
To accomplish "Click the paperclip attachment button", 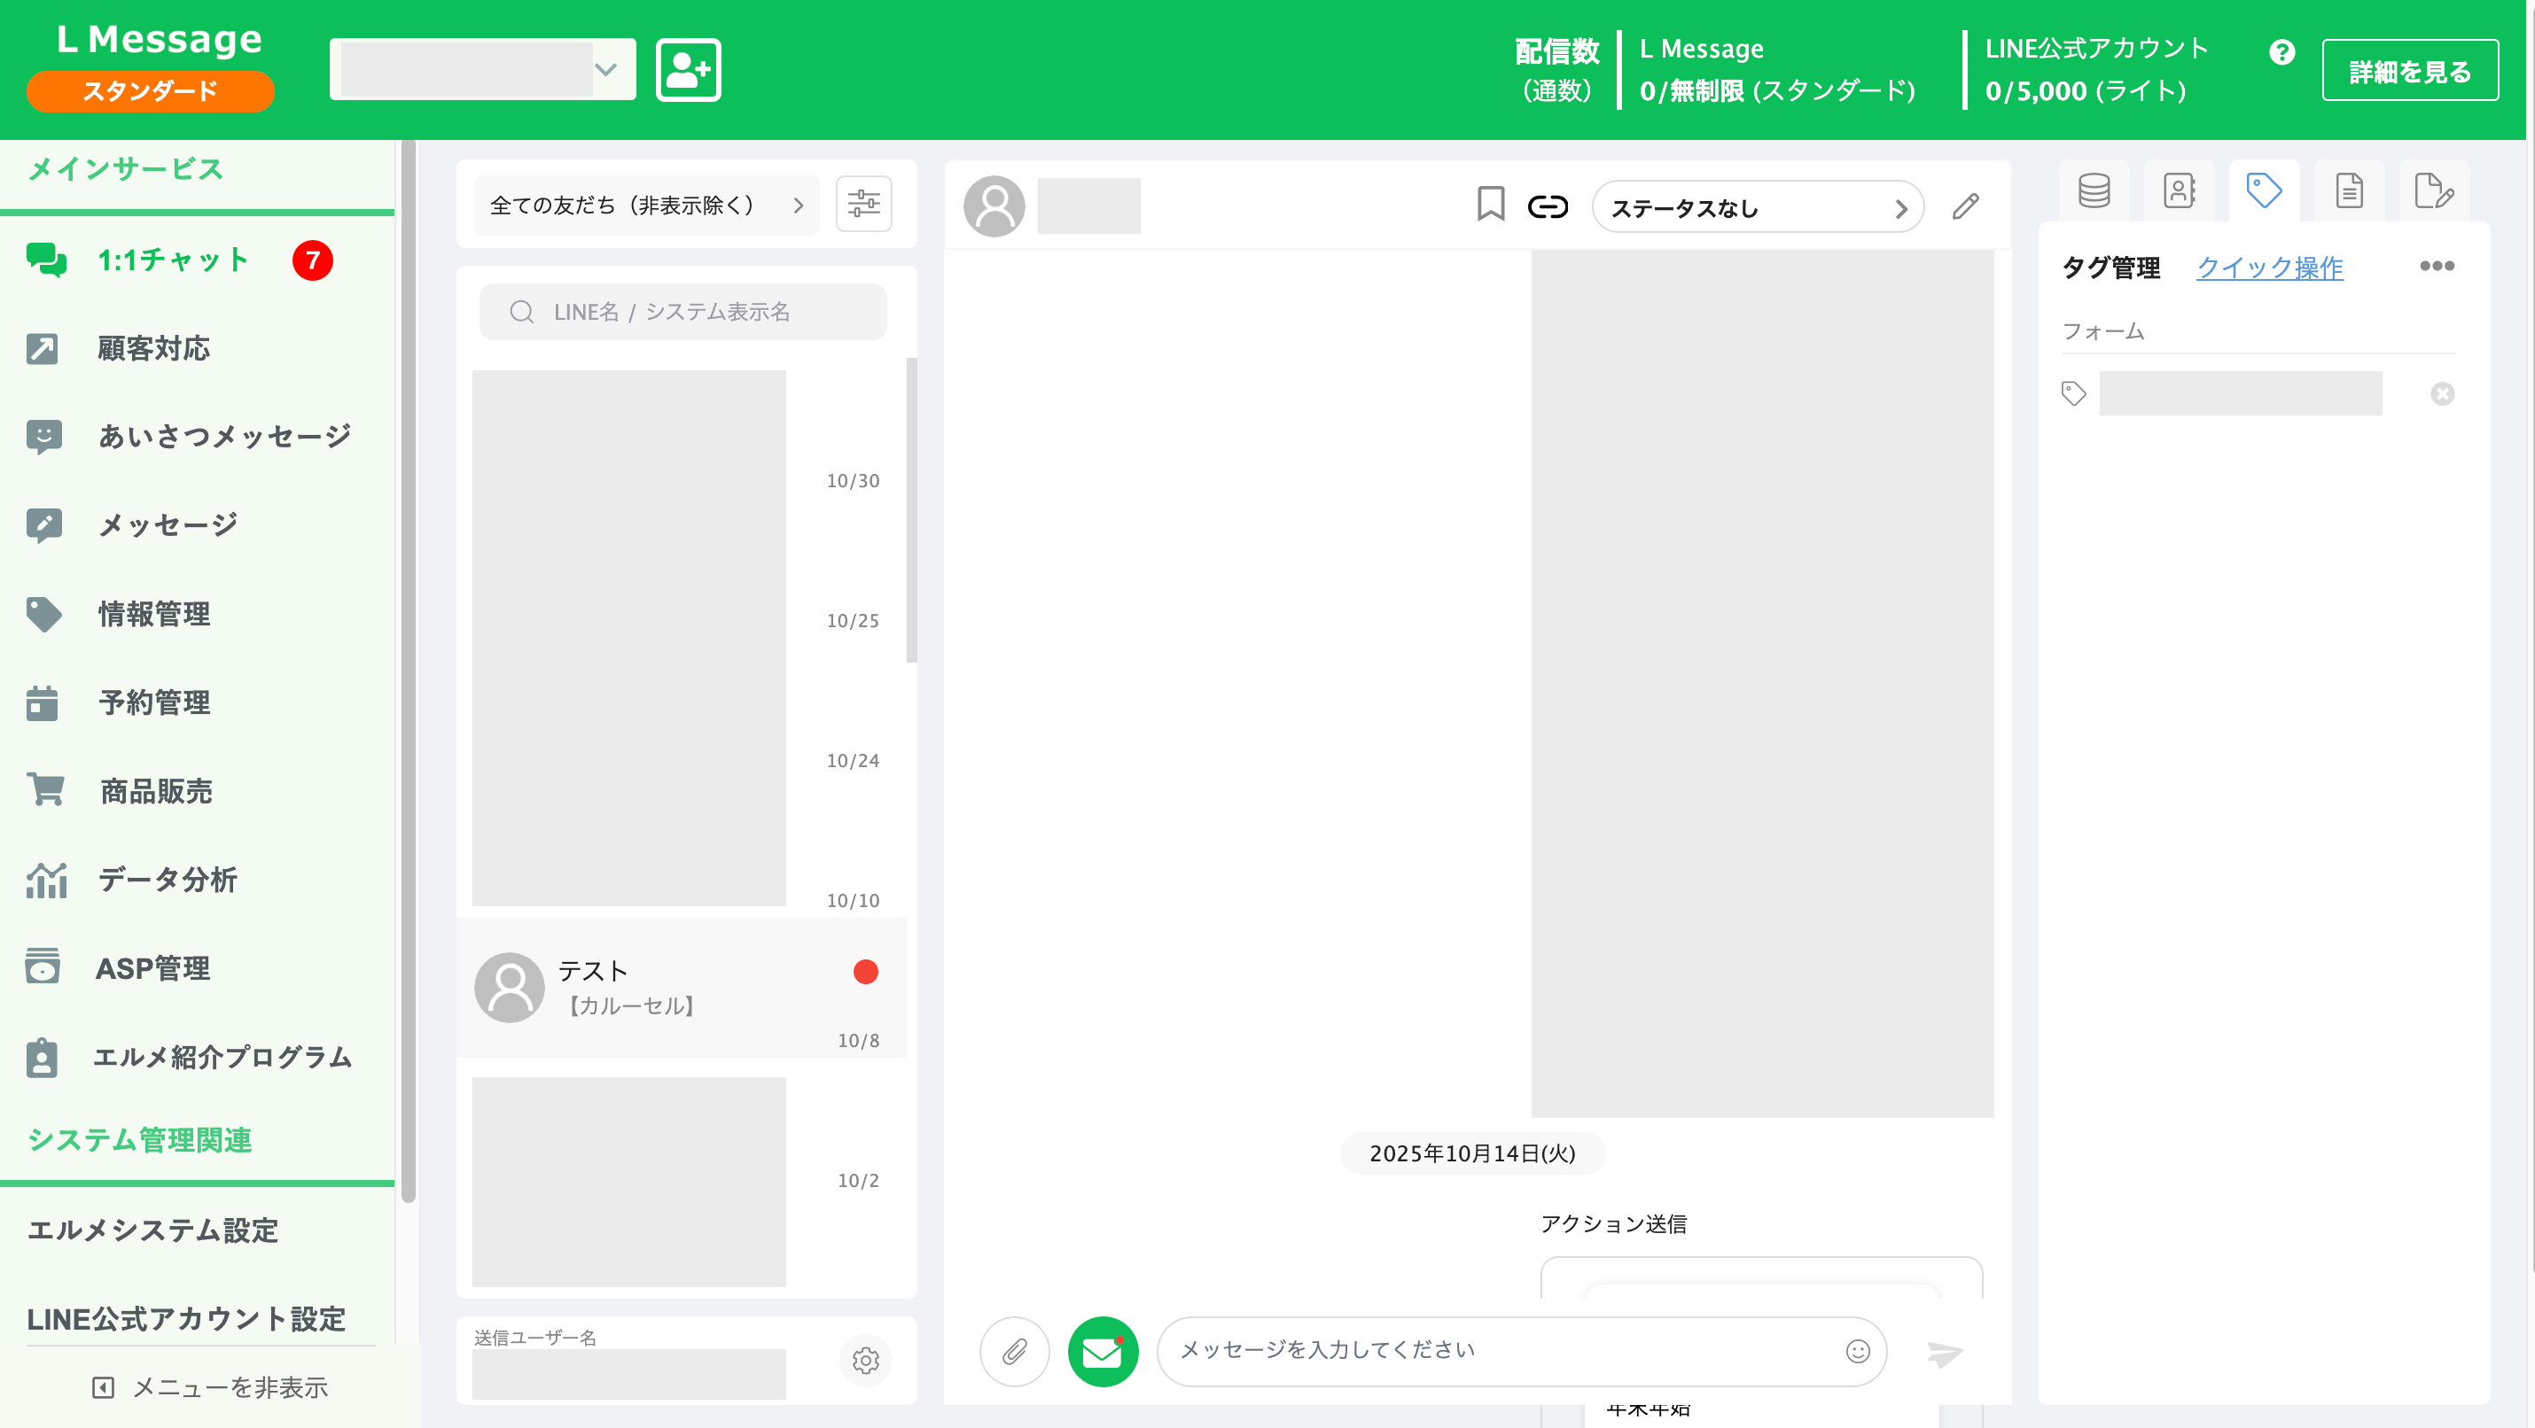I will (x=1014, y=1353).
